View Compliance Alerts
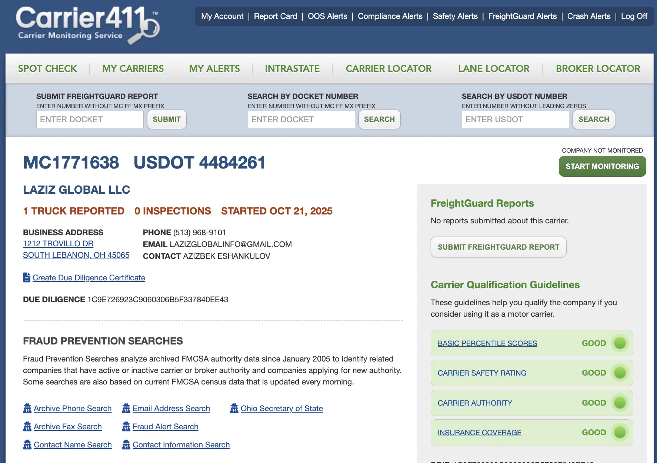 pos(390,16)
